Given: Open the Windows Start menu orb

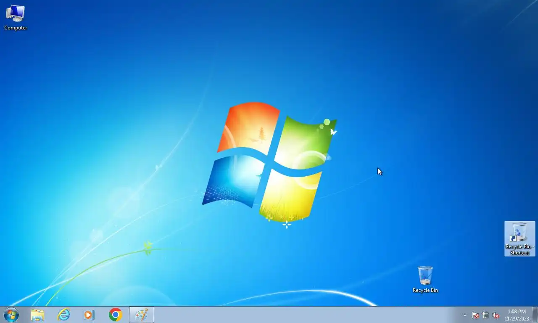Looking at the screenshot, I should pyautogui.click(x=11, y=315).
